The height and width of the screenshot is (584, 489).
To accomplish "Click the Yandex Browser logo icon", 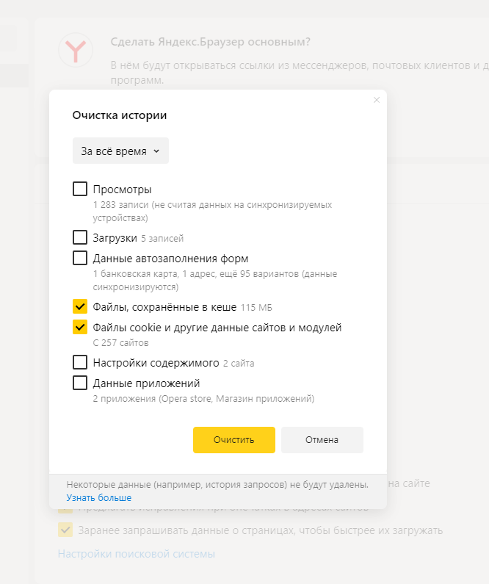I will [x=76, y=50].
